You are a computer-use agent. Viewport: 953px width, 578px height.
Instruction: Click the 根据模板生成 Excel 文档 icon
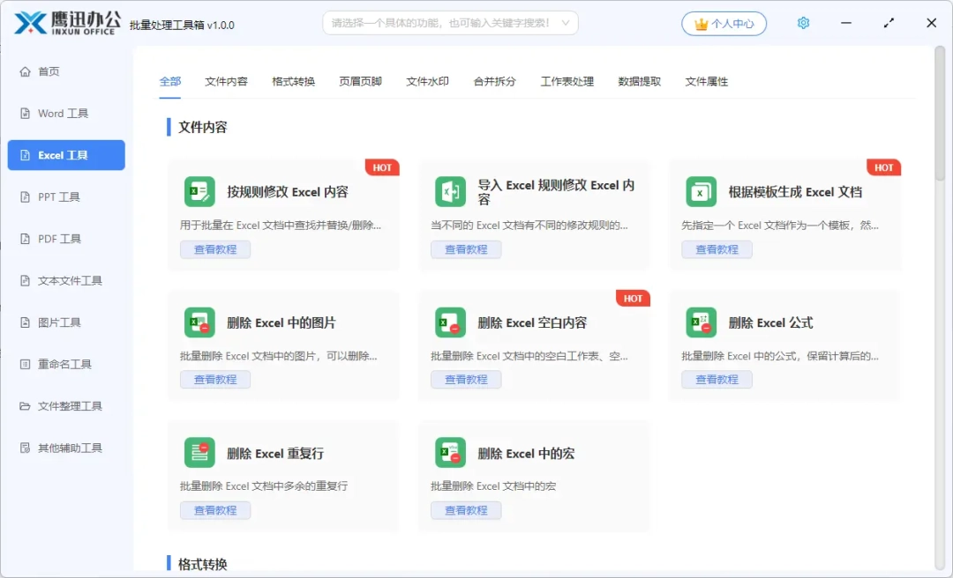pos(701,190)
